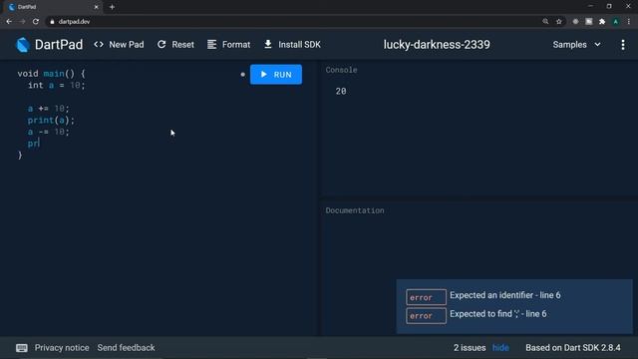This screenshot has height=359, width=638.
Task: Place cursor on 'print(a);' line
Action: (x=51, y=120)
